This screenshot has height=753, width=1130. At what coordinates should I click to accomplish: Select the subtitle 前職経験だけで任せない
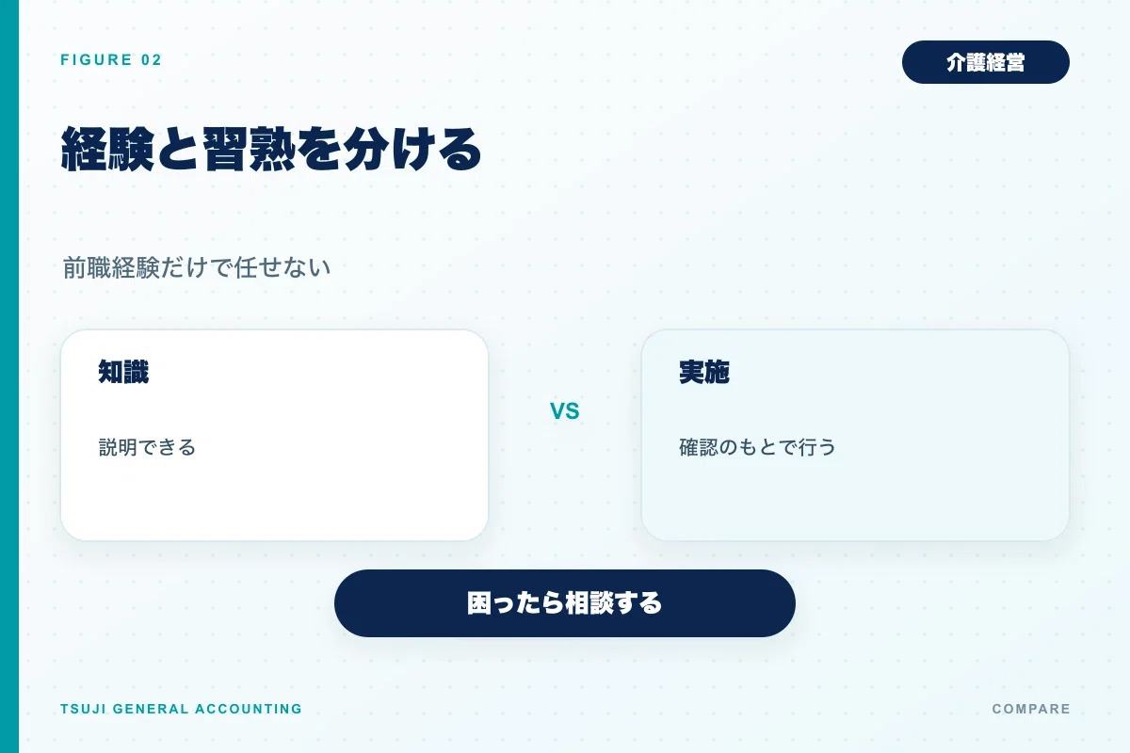(x=197, y=268)
